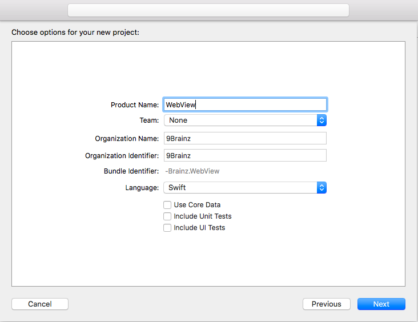418x322 pixels.
Task: Click the "Include Unit Tests" label text
Action: click(x=203, y=216)
